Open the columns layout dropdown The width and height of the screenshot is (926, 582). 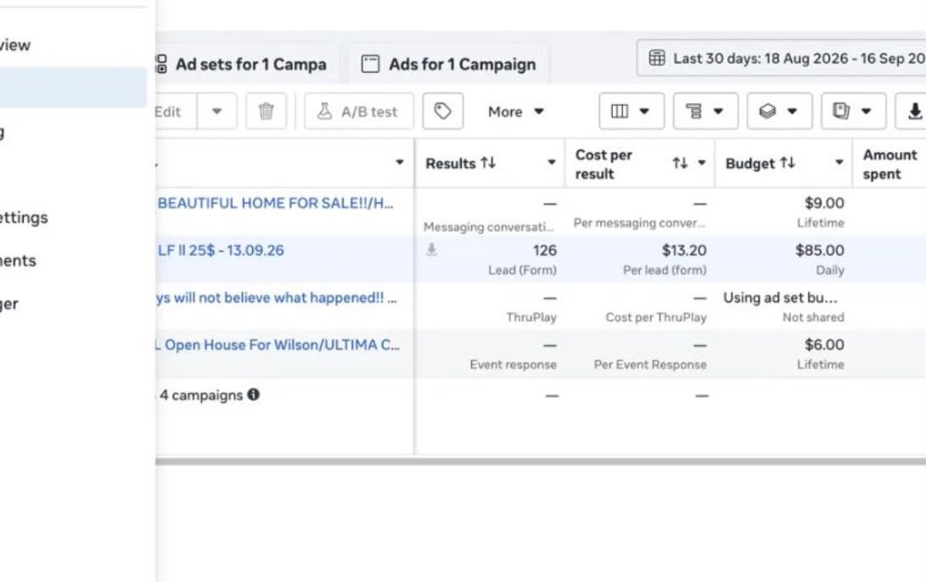pyautogui.click(x=631, y=111)
